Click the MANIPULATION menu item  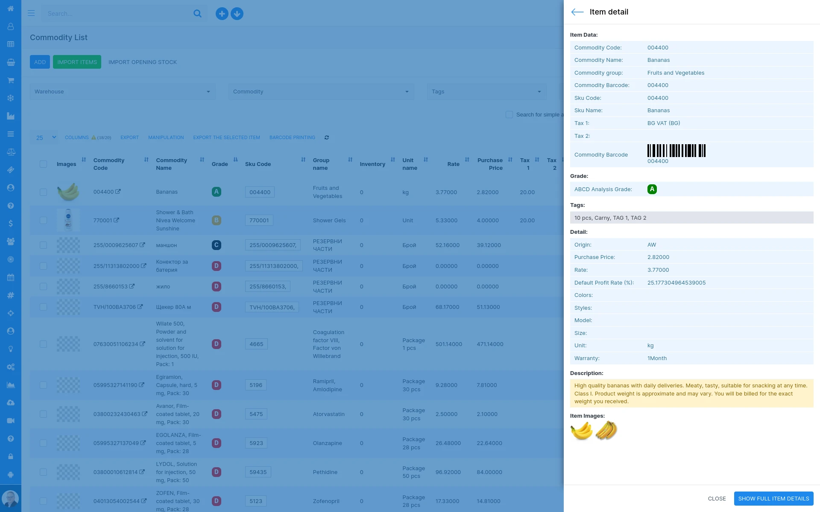166,137
